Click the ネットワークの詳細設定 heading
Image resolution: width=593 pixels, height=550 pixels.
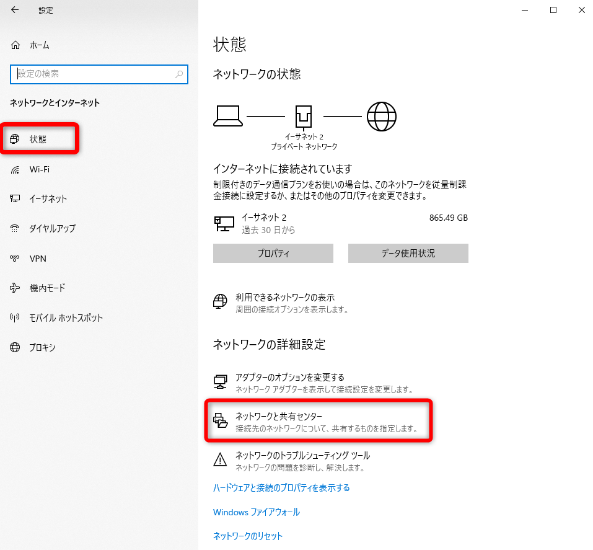(x=270, y=345)
